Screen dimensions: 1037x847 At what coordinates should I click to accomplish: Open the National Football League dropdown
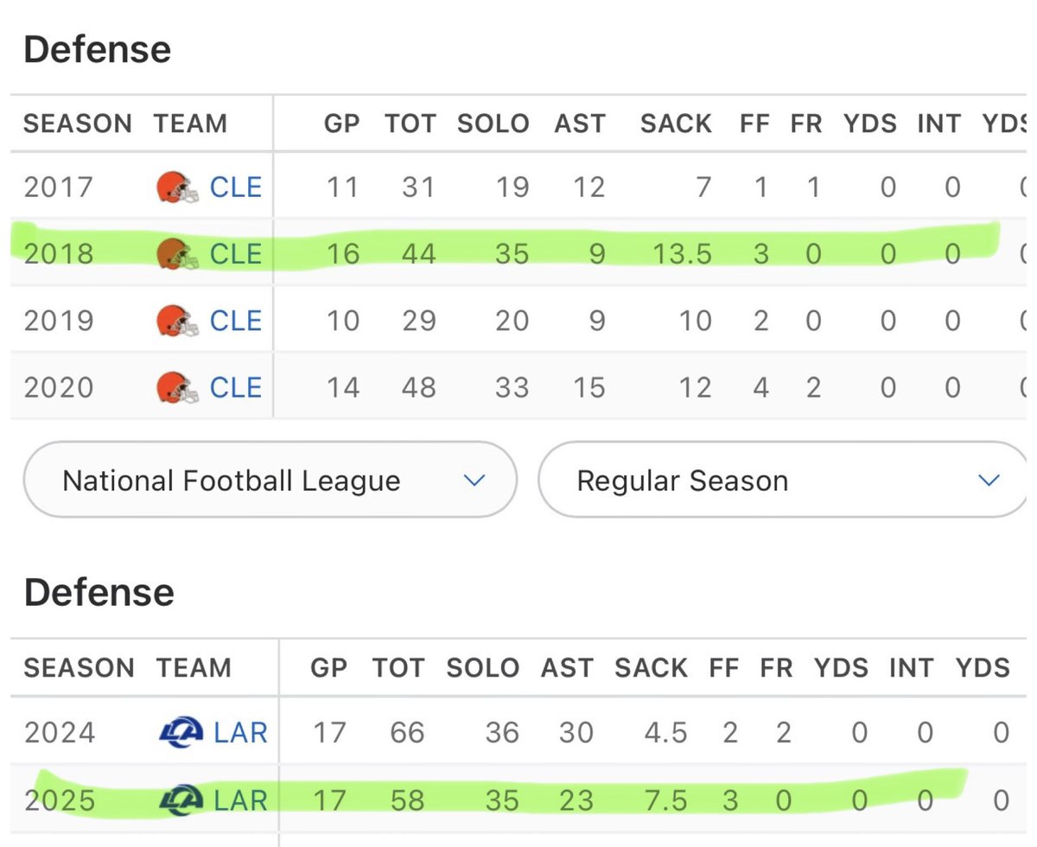pyautogui.click(x=270, y=481)
